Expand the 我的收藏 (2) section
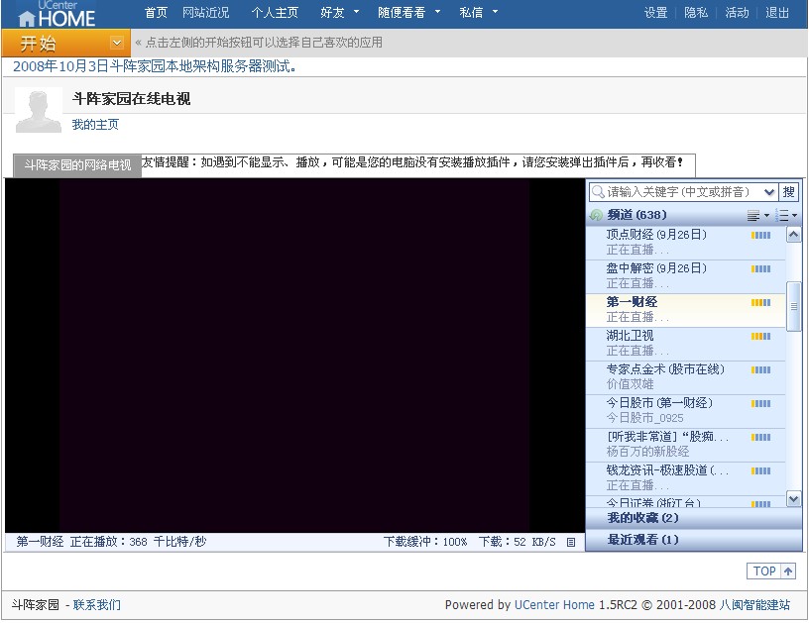 694,518
